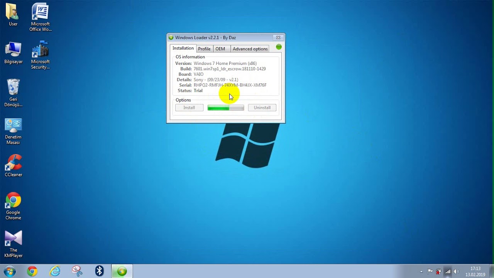This screenshot has width=494, height=278.
Task: Open the Windows Start menu orb
Action: click(9, 271)
